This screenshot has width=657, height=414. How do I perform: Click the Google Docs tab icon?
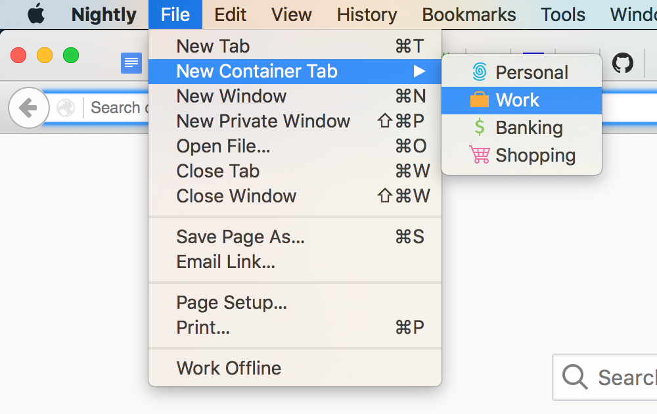click(x=131, y=63)
